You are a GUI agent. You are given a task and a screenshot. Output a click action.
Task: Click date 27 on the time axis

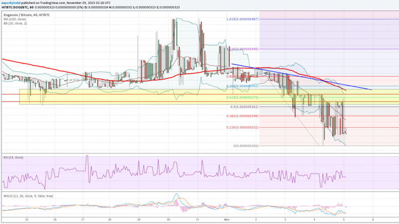83,219
